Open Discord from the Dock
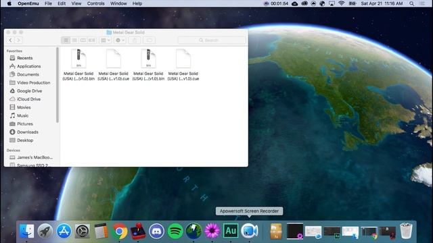Screen dimensions: 433x243 [156, 231]
